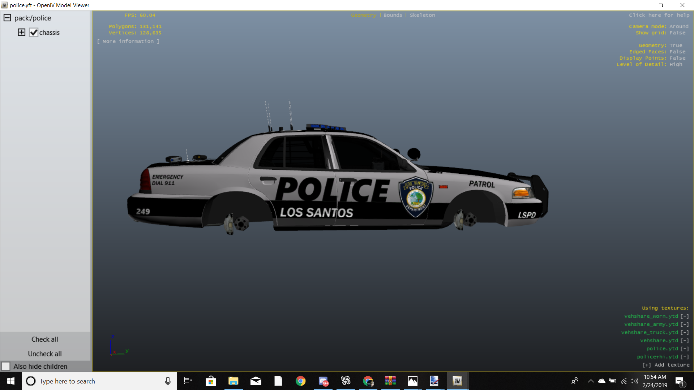
Task: Click the Check all button
Action: [45, 339]
